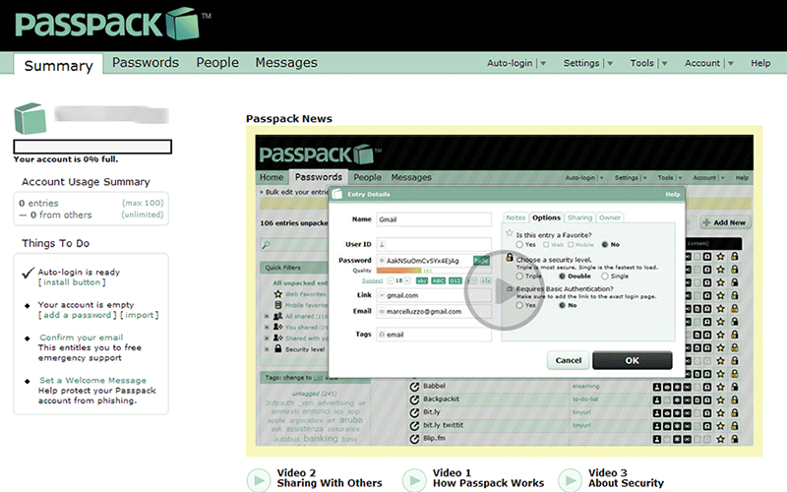Open the Tools dropdown arrow
Image resolution: width=787 pixels, height=492 pixels.
point(664,63)
